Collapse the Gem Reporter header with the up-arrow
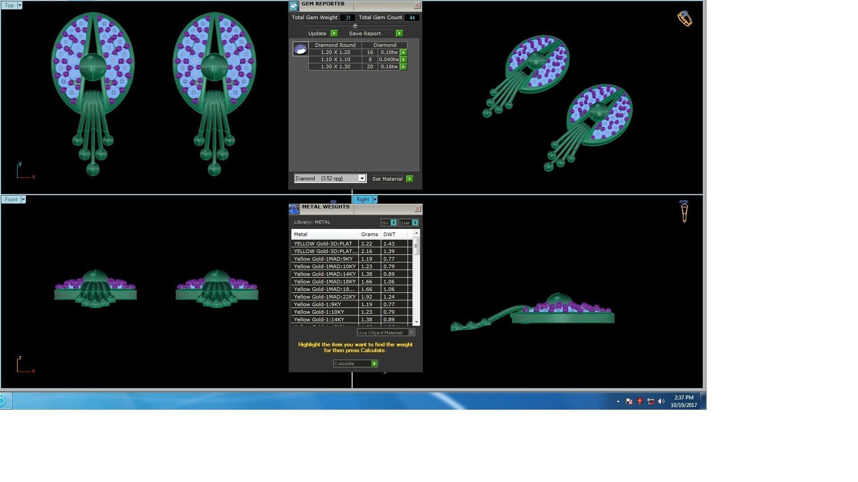Image resolution: width=858 pixels, height=482 pixels. coord(355,25)
